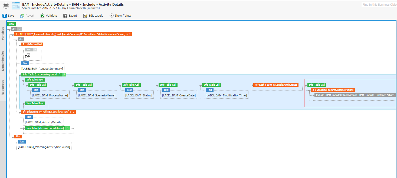Collapse the Info Table Cell above BAM_ProcessName triangle
The width and height of the screenshot is (397, 178).
(x=27, y=85)
